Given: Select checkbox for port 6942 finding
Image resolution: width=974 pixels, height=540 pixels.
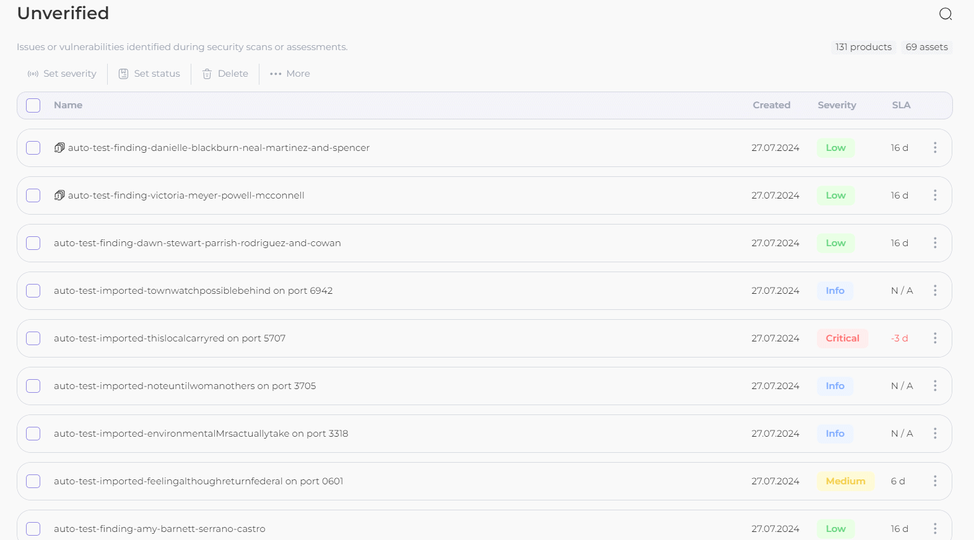Looking at the screenshot, I should point(33,291).
